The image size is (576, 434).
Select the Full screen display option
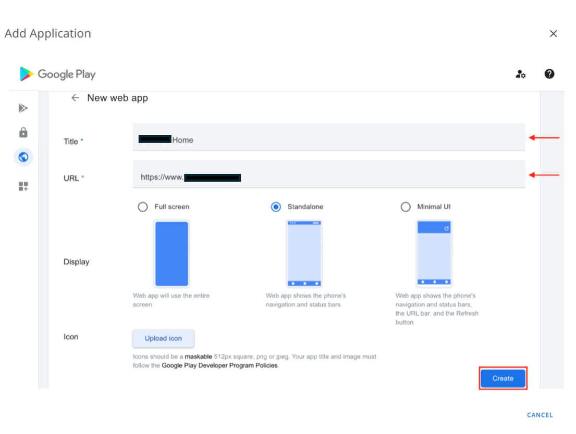[142, 207]
